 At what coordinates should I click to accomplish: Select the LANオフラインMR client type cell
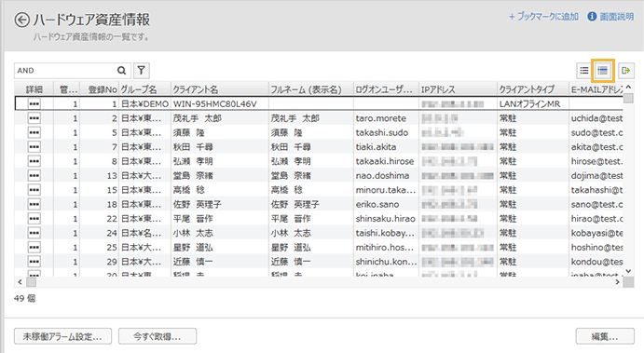point(533,103)
